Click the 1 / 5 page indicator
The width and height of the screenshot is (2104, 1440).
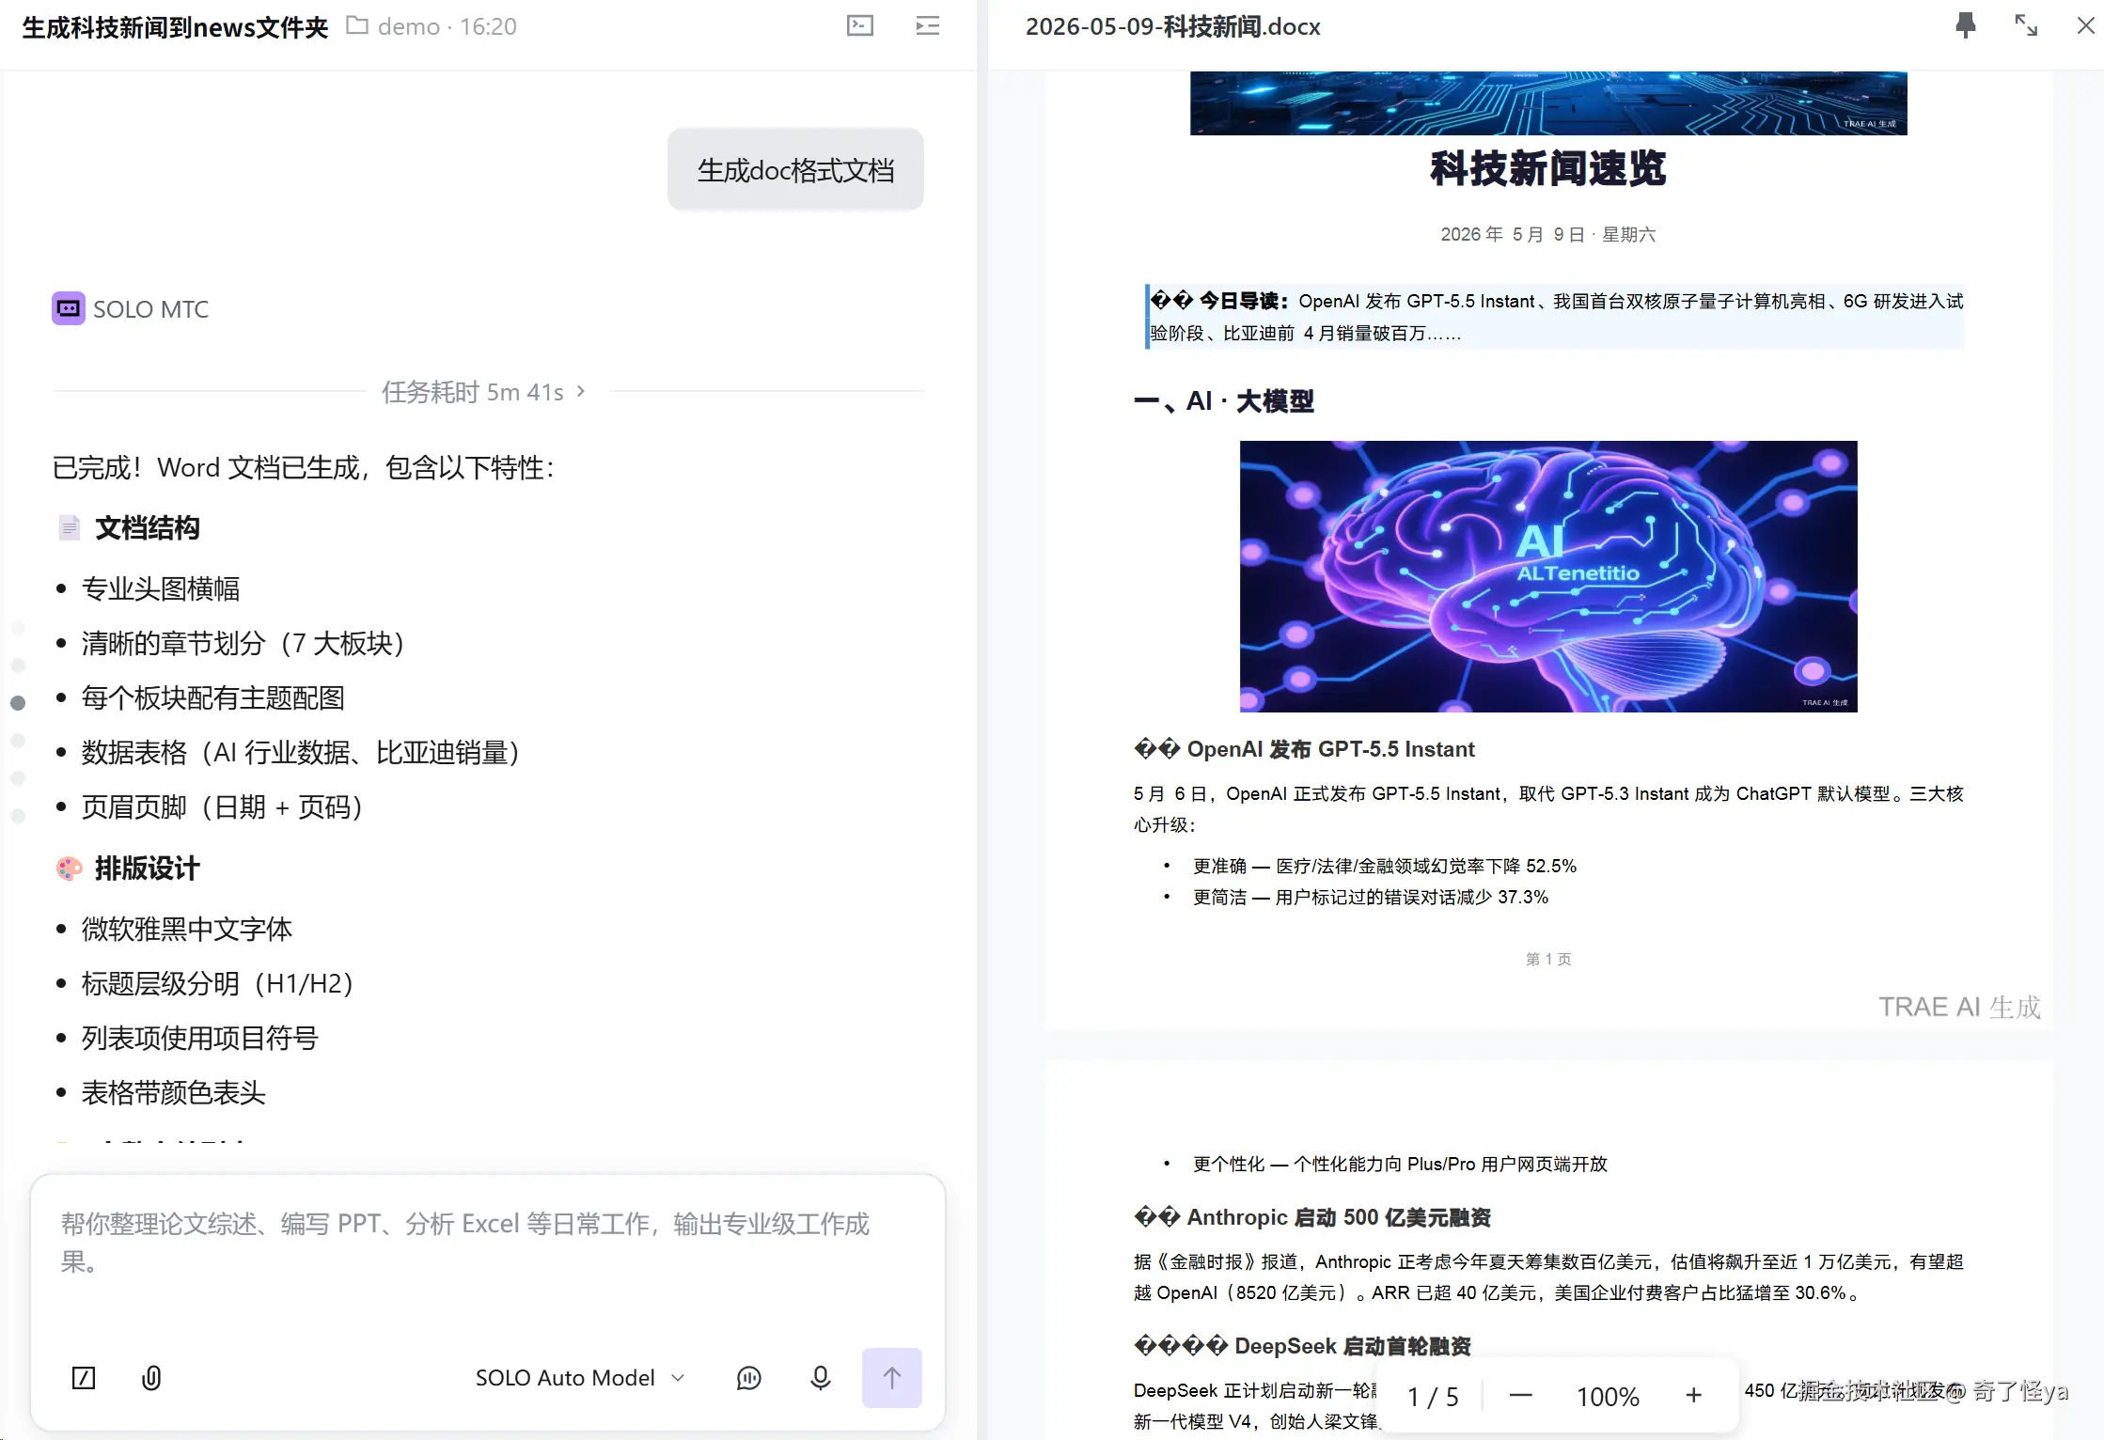pos(1433,1397)
